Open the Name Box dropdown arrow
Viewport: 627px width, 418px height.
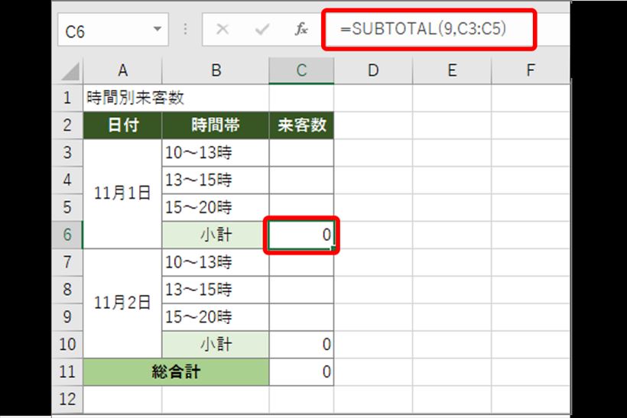click(x=158, y=29)
